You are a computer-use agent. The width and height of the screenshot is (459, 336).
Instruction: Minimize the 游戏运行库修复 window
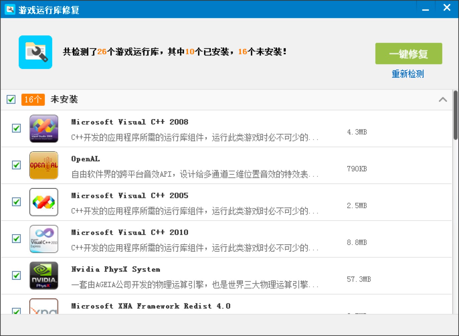tap(426, 9)
